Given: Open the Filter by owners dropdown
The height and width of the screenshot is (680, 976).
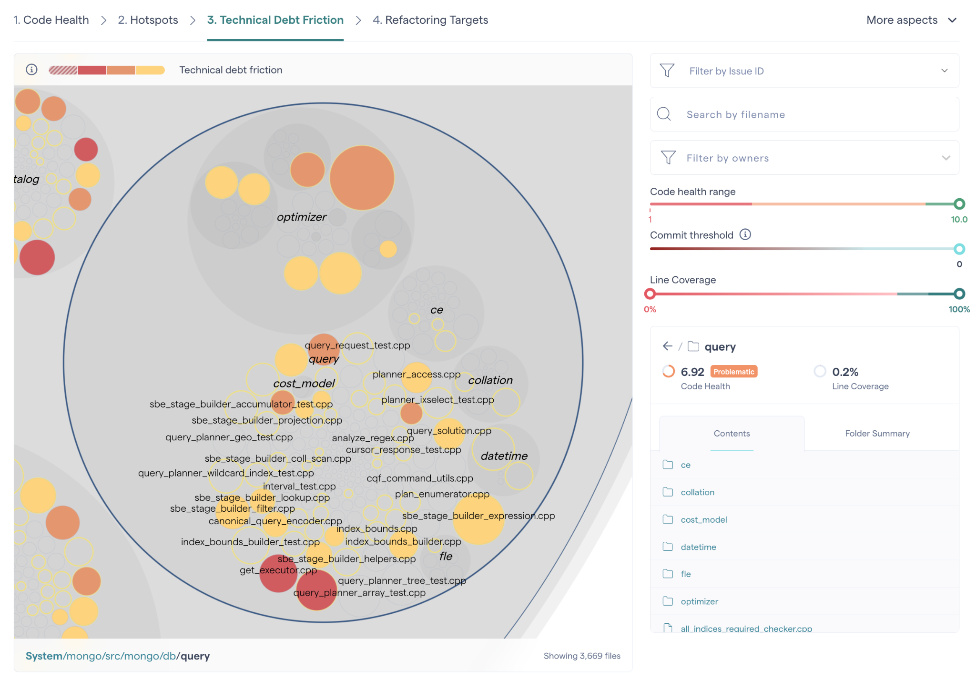Looking at the screenshot, I should [945, 158].
